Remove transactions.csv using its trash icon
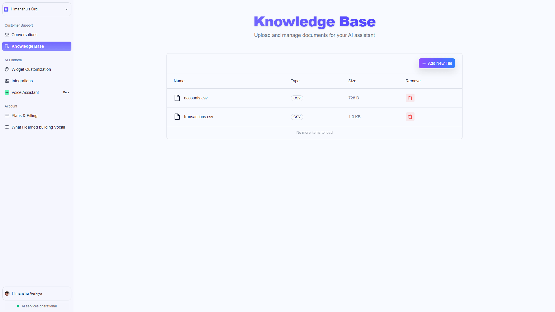555x312 pixels. 410,117
